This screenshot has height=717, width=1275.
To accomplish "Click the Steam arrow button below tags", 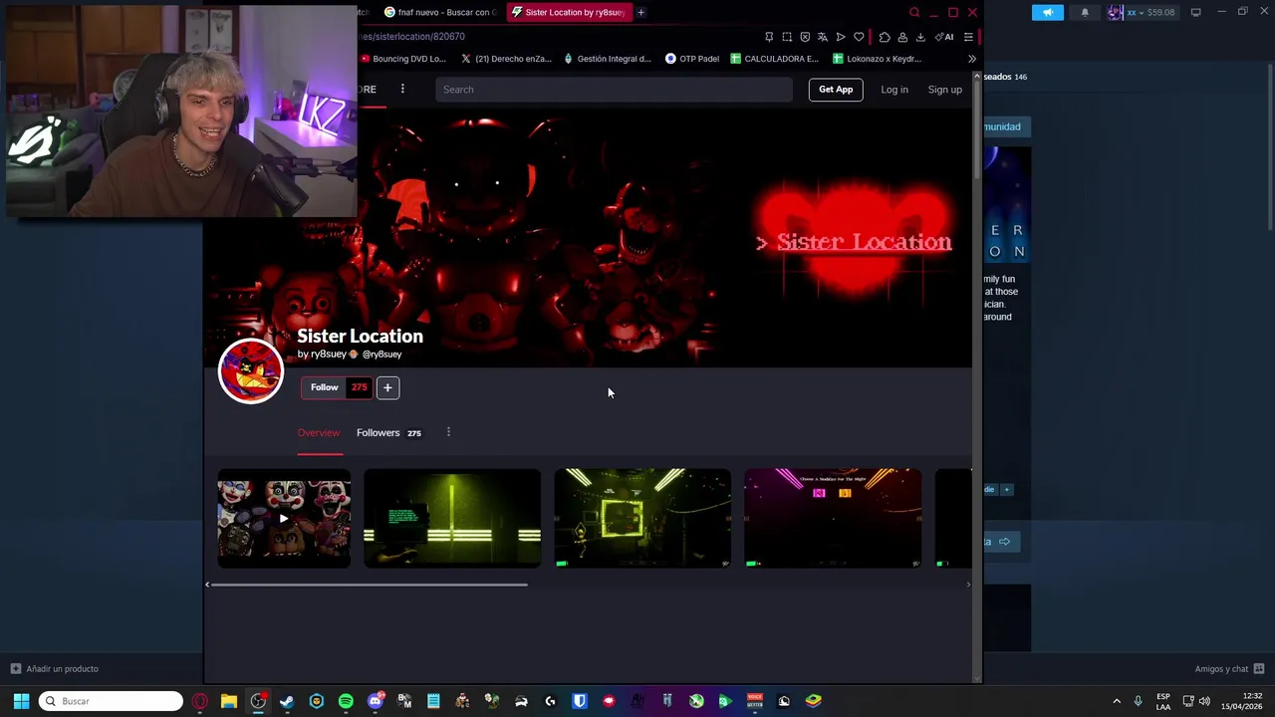I will point(1003,542).
